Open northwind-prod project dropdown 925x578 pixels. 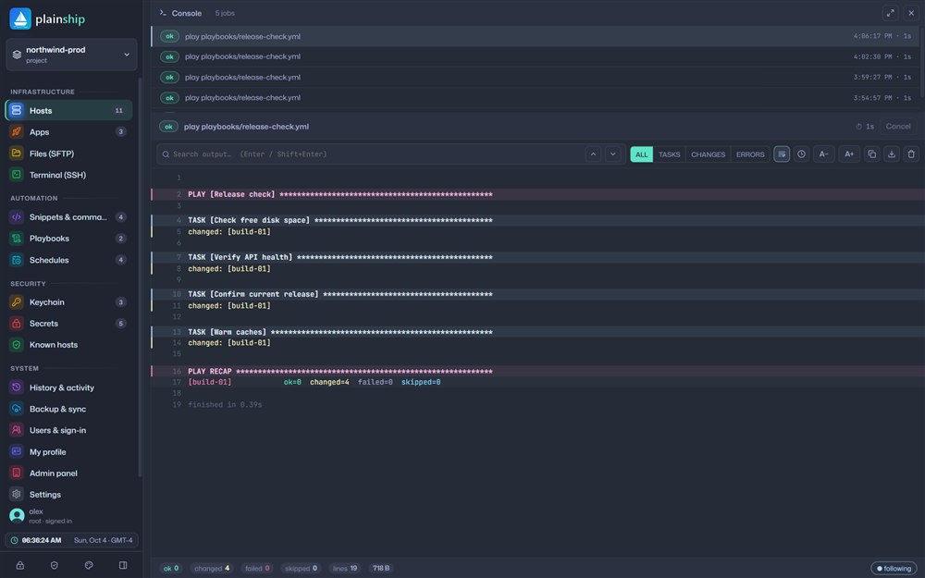pyautogui.click(x=71, y=55)
